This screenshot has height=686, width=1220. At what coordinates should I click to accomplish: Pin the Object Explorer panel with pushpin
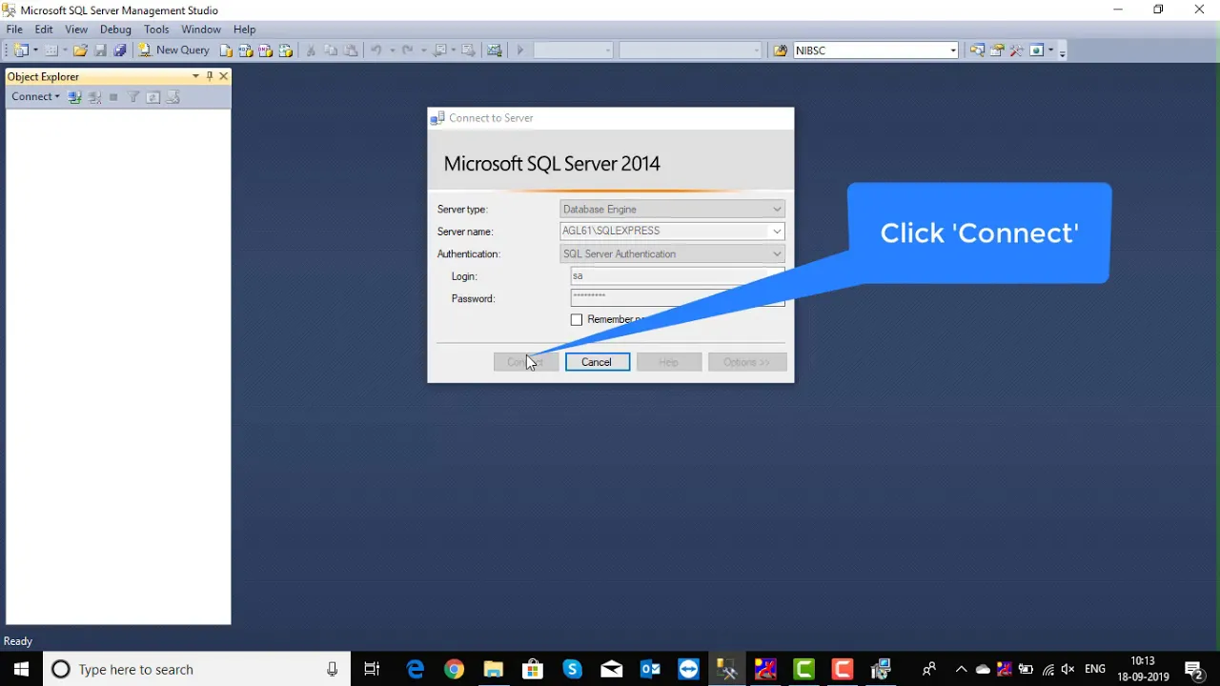(x=210, y=76)
